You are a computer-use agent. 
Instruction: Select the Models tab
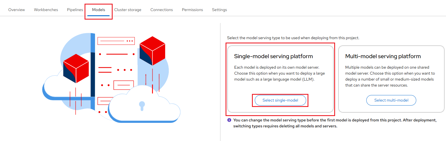(98, 10)
